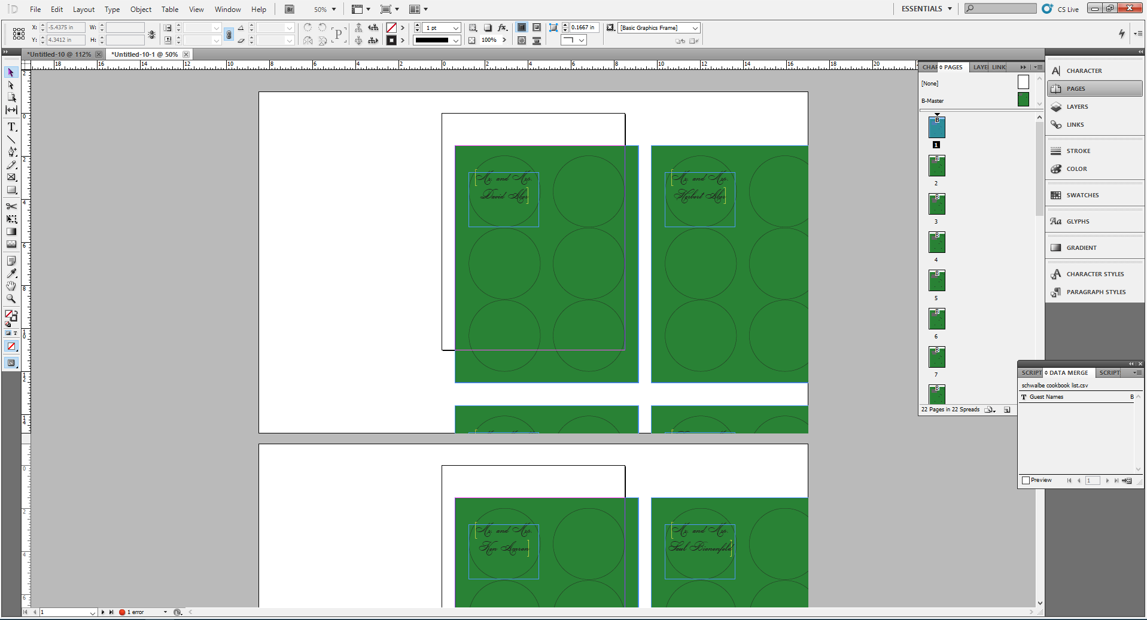The width and height of the screenshot is (1147, 620).
Task: Enable Preview checkbox in Data Merge
Action: (1026, 480)
